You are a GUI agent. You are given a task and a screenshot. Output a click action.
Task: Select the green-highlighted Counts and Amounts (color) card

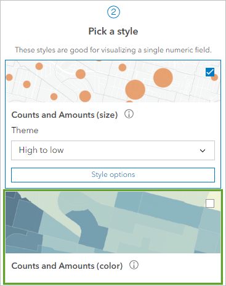tap(113, 237)
